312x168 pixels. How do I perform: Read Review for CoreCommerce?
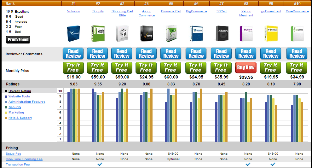pyautogui.click(x=297, y=54)
